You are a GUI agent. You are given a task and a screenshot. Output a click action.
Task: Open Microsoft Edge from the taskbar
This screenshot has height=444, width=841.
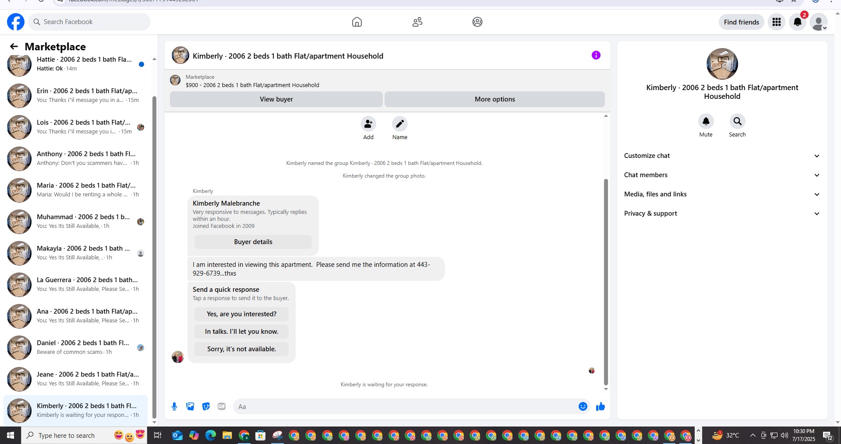(x=211, y=435)
